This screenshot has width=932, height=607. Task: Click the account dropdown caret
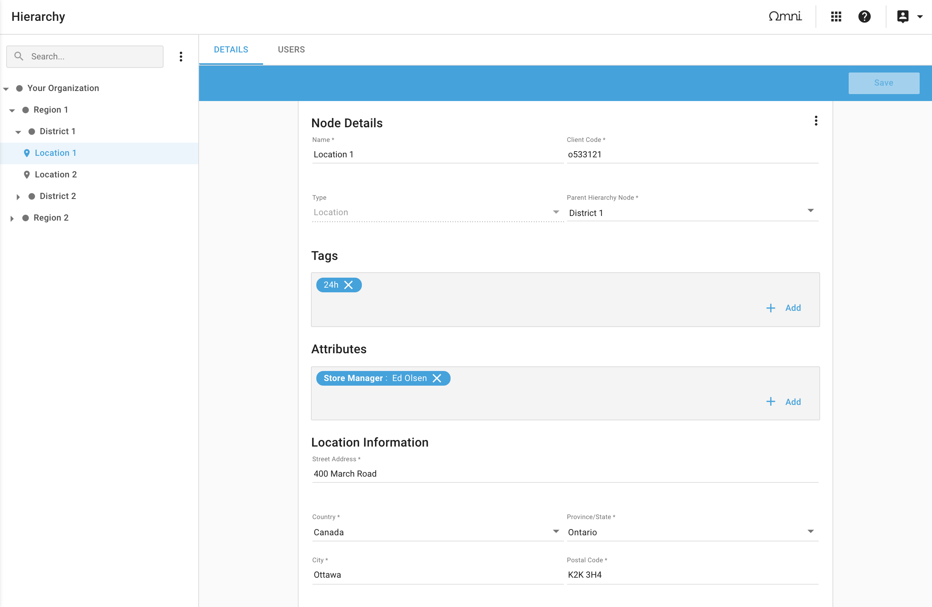coord(920,17)
